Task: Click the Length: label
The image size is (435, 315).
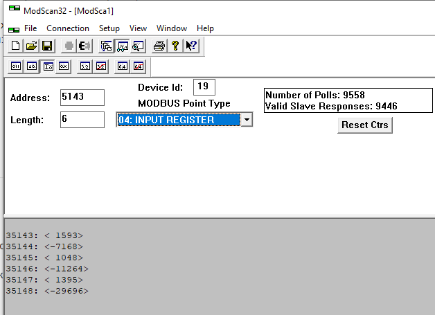Action: [27, 120]
